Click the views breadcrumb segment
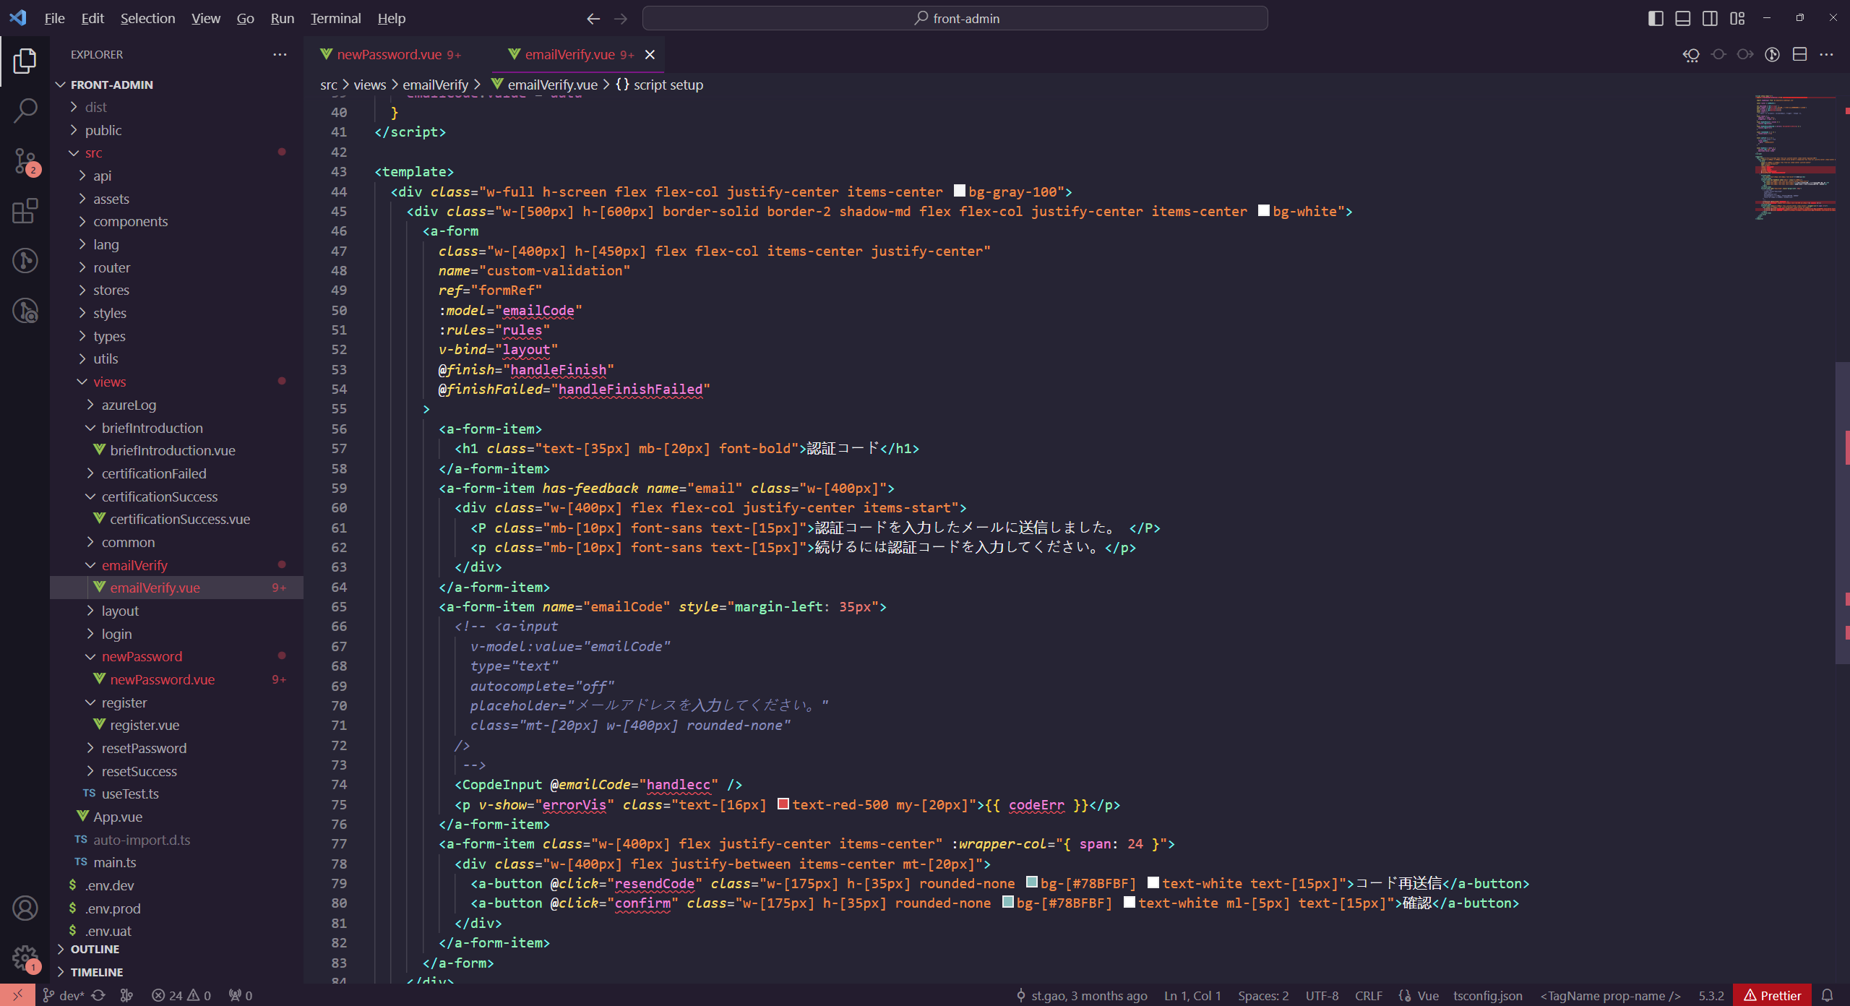The image size is (1850, 1006). coord(369,85)
